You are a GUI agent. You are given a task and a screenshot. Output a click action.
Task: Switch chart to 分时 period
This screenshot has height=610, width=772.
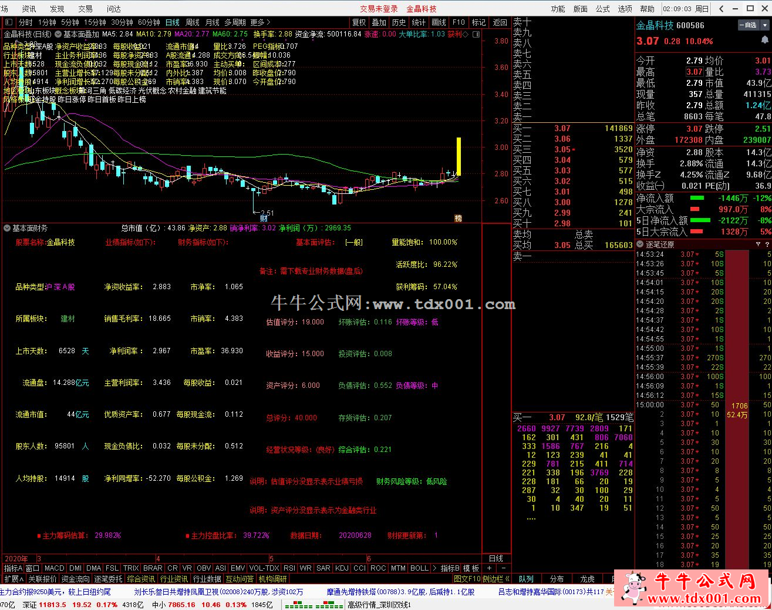(26, 22)
